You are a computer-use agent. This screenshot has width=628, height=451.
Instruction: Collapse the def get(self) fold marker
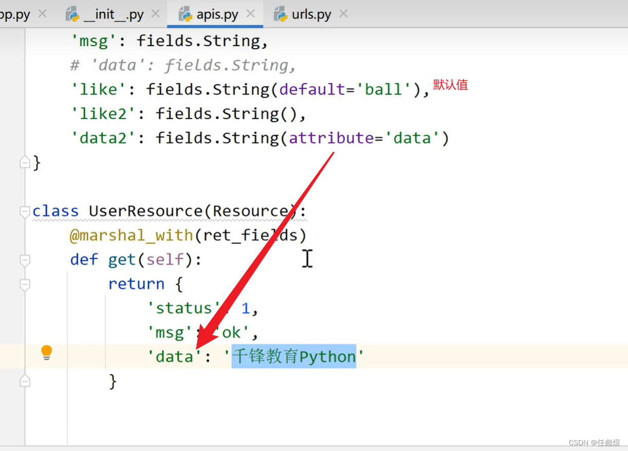pos(24,260)
